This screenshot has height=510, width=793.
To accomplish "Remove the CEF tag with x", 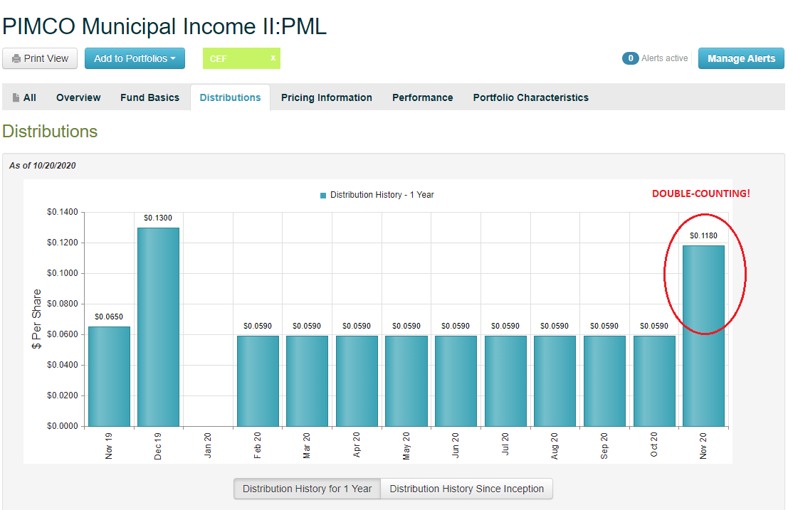I will (x=273, y=58).
